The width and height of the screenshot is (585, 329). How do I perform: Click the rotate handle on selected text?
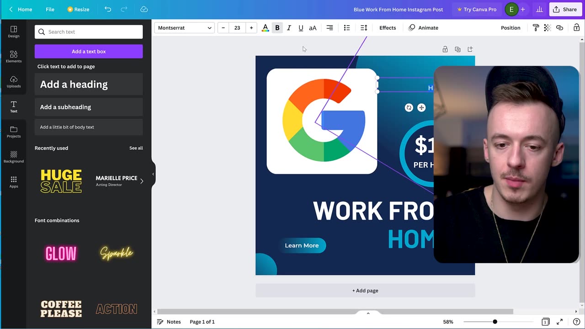(x=409, y=108)
